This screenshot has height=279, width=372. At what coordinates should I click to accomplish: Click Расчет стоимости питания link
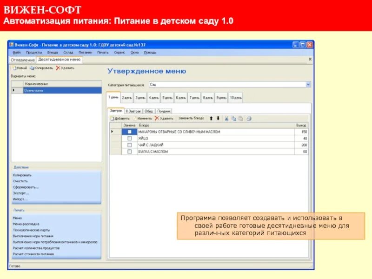point(33,254)
